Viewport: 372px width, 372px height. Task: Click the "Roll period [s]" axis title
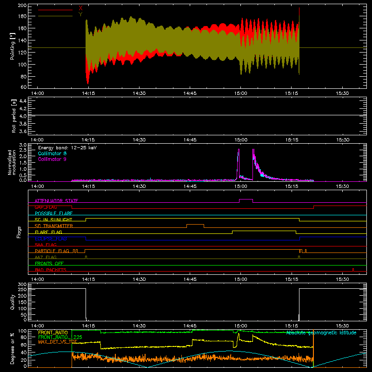[x=14, y=116]
